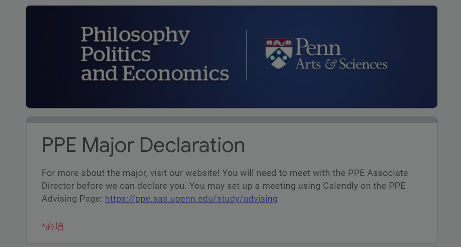Screen dimensions: 461x247
Task: Open the ppe.sas.upenn.edu advising link
Action: [x=191, y=199]
